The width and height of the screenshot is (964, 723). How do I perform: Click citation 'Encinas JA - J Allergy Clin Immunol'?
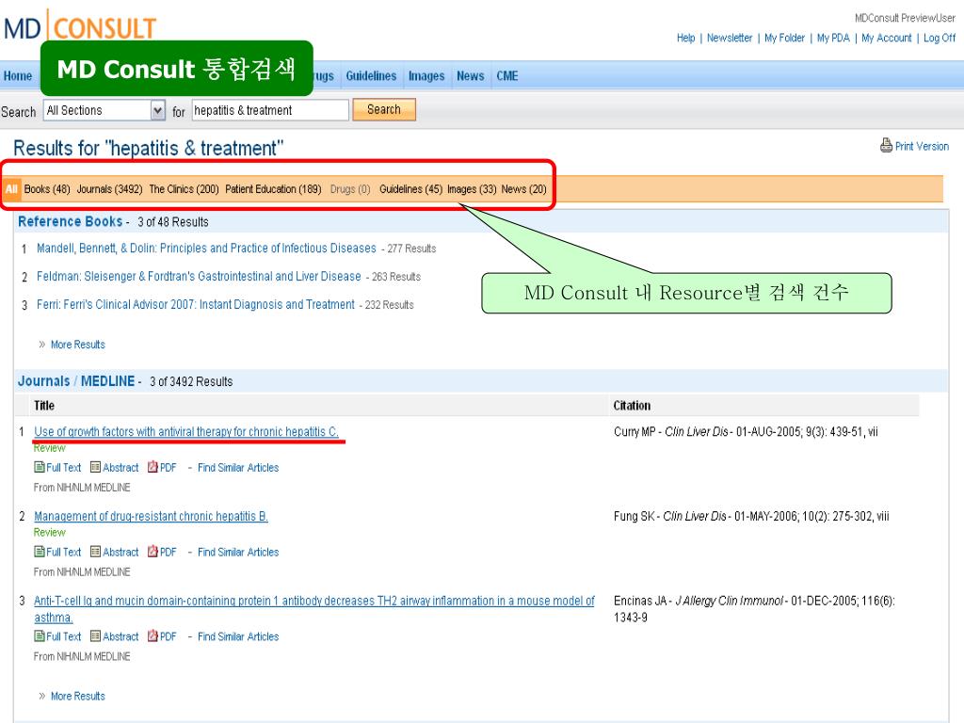pyautogui.click(x=699, y=601)
